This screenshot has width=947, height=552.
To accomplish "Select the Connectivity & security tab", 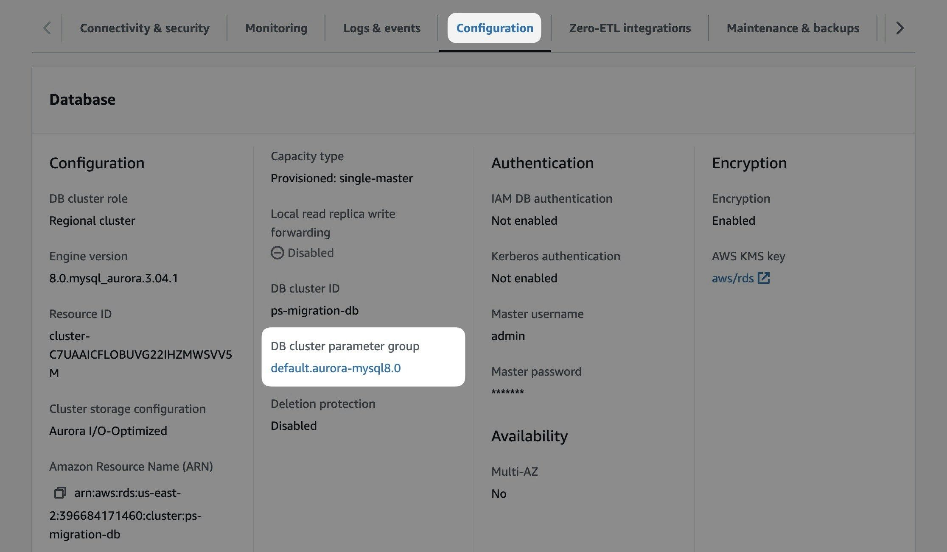I will (145, 28).
